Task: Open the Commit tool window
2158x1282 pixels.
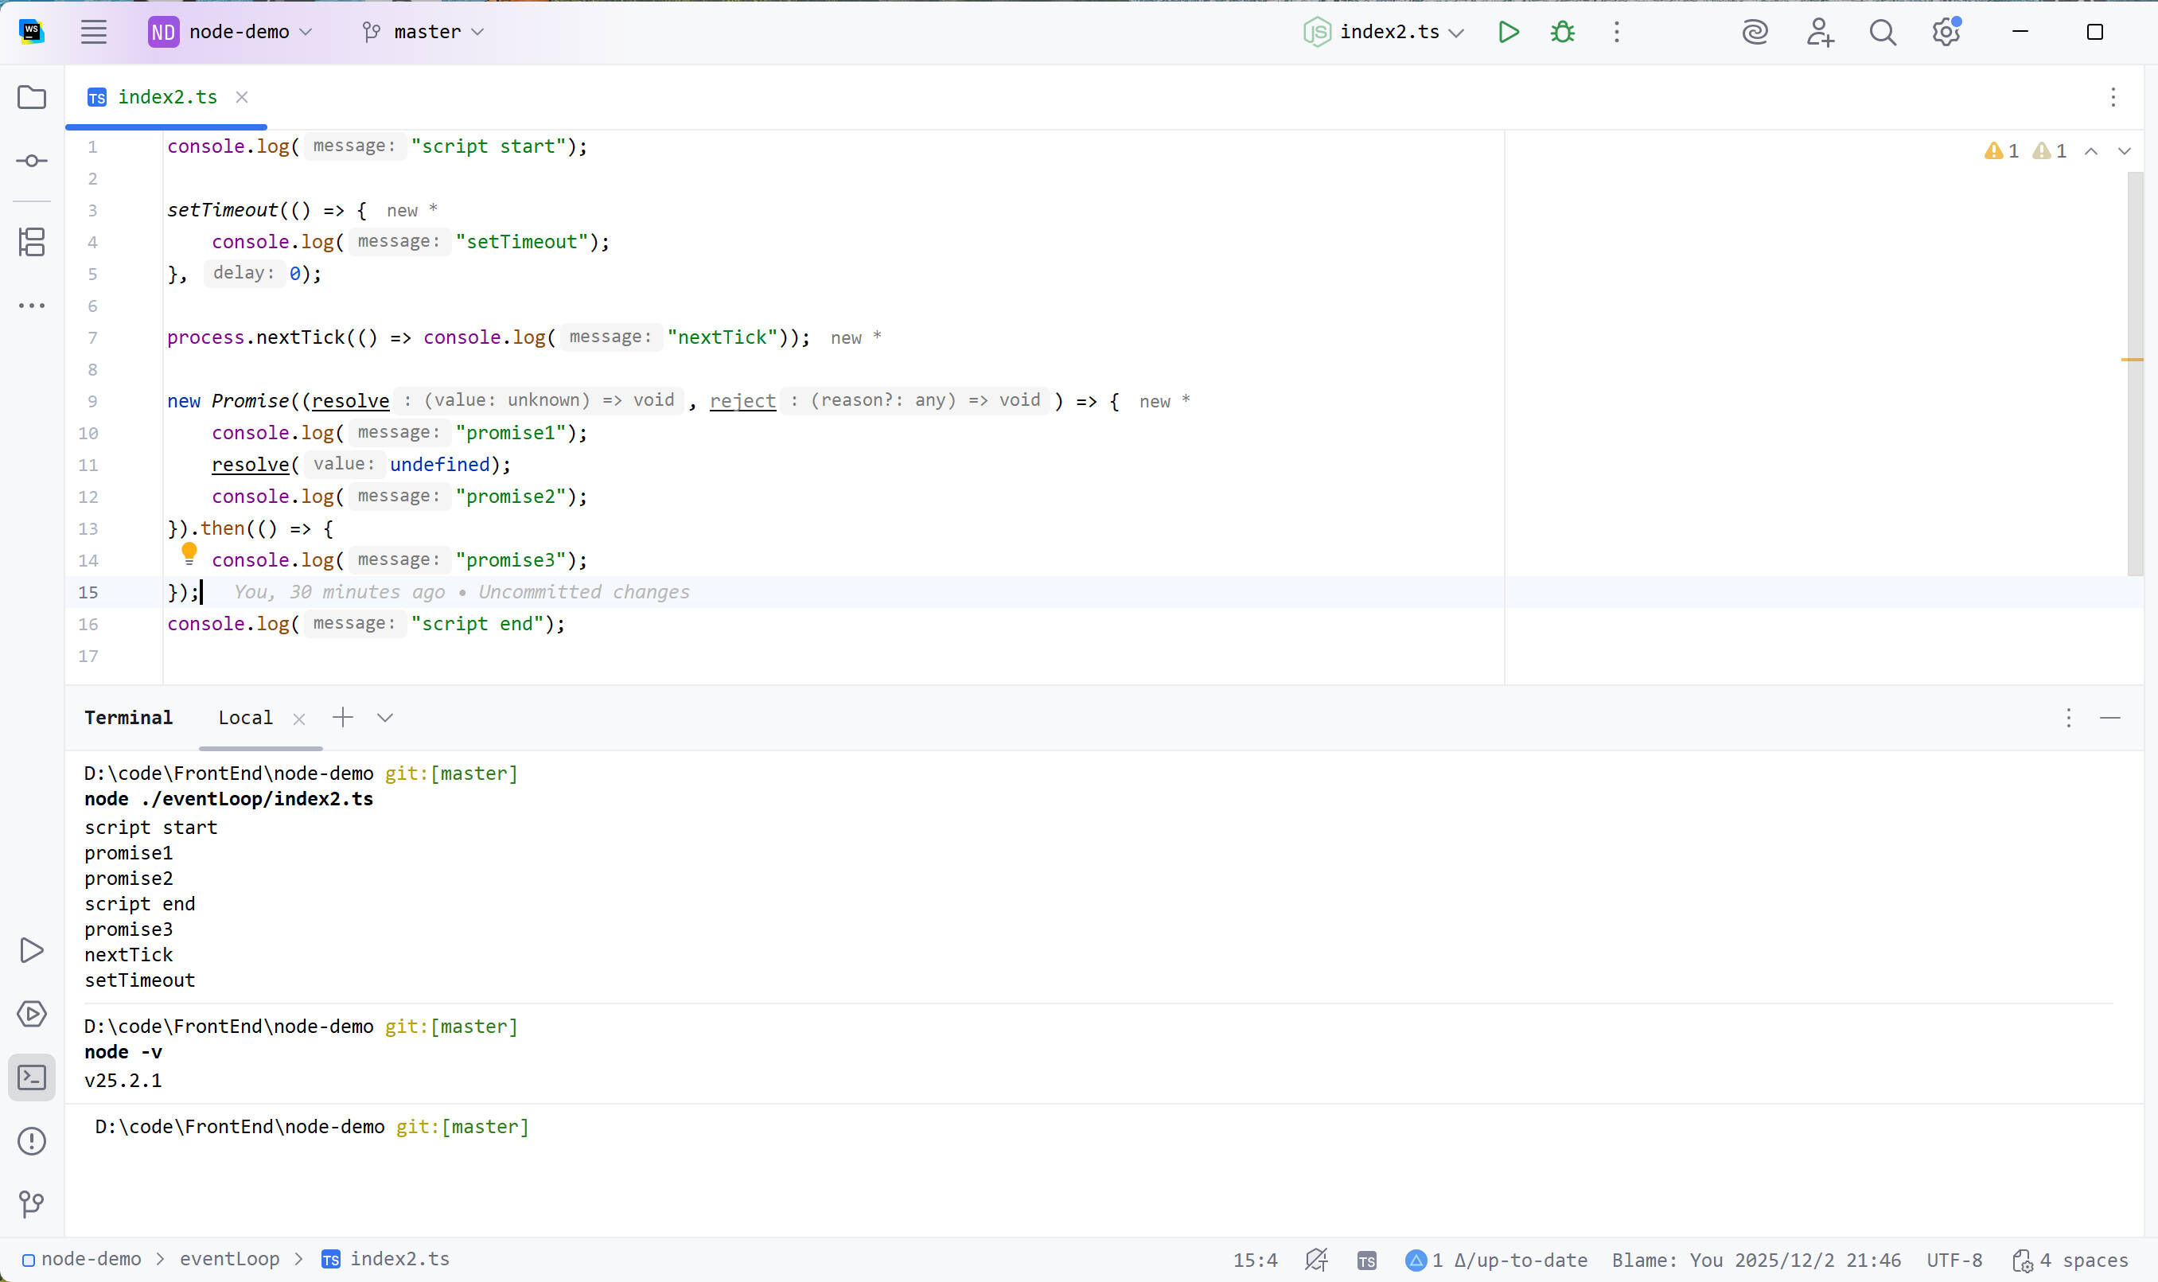Action: pyautogui.click(x=32, y=161)
